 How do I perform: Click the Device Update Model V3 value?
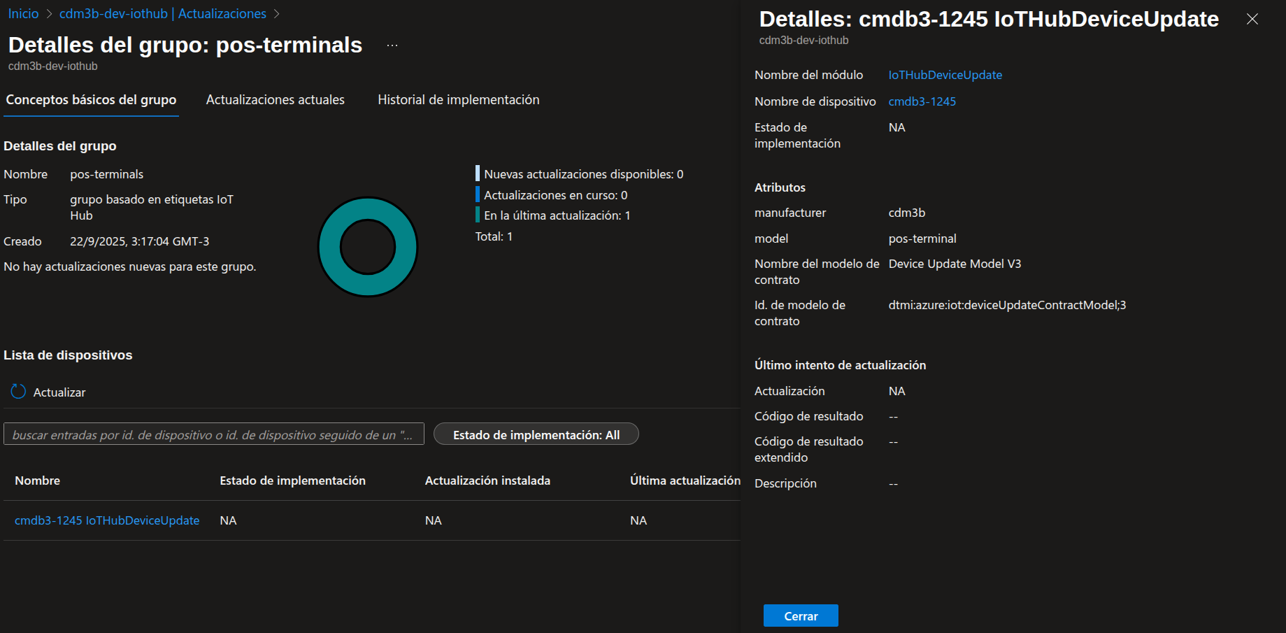click(955, 264)
